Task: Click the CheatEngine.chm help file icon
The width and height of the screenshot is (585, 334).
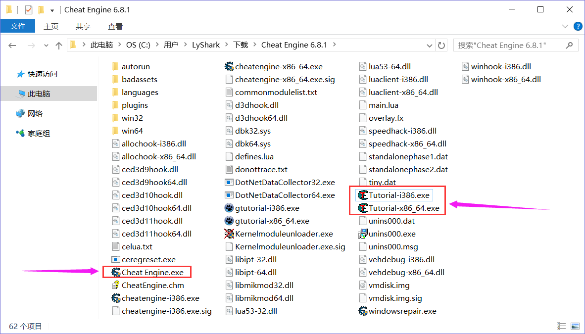Action: pyautogui.click(x=116, y=285)
